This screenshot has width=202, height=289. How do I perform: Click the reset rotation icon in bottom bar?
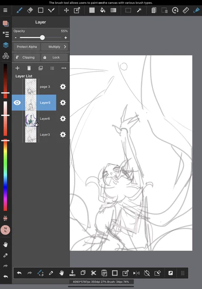pos(147,273)
